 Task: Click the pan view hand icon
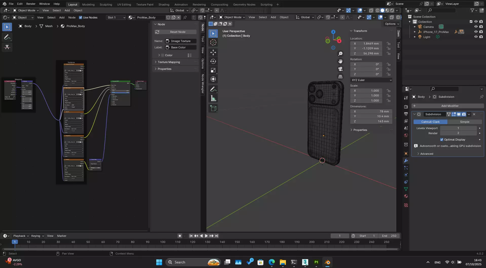(340, 61)
